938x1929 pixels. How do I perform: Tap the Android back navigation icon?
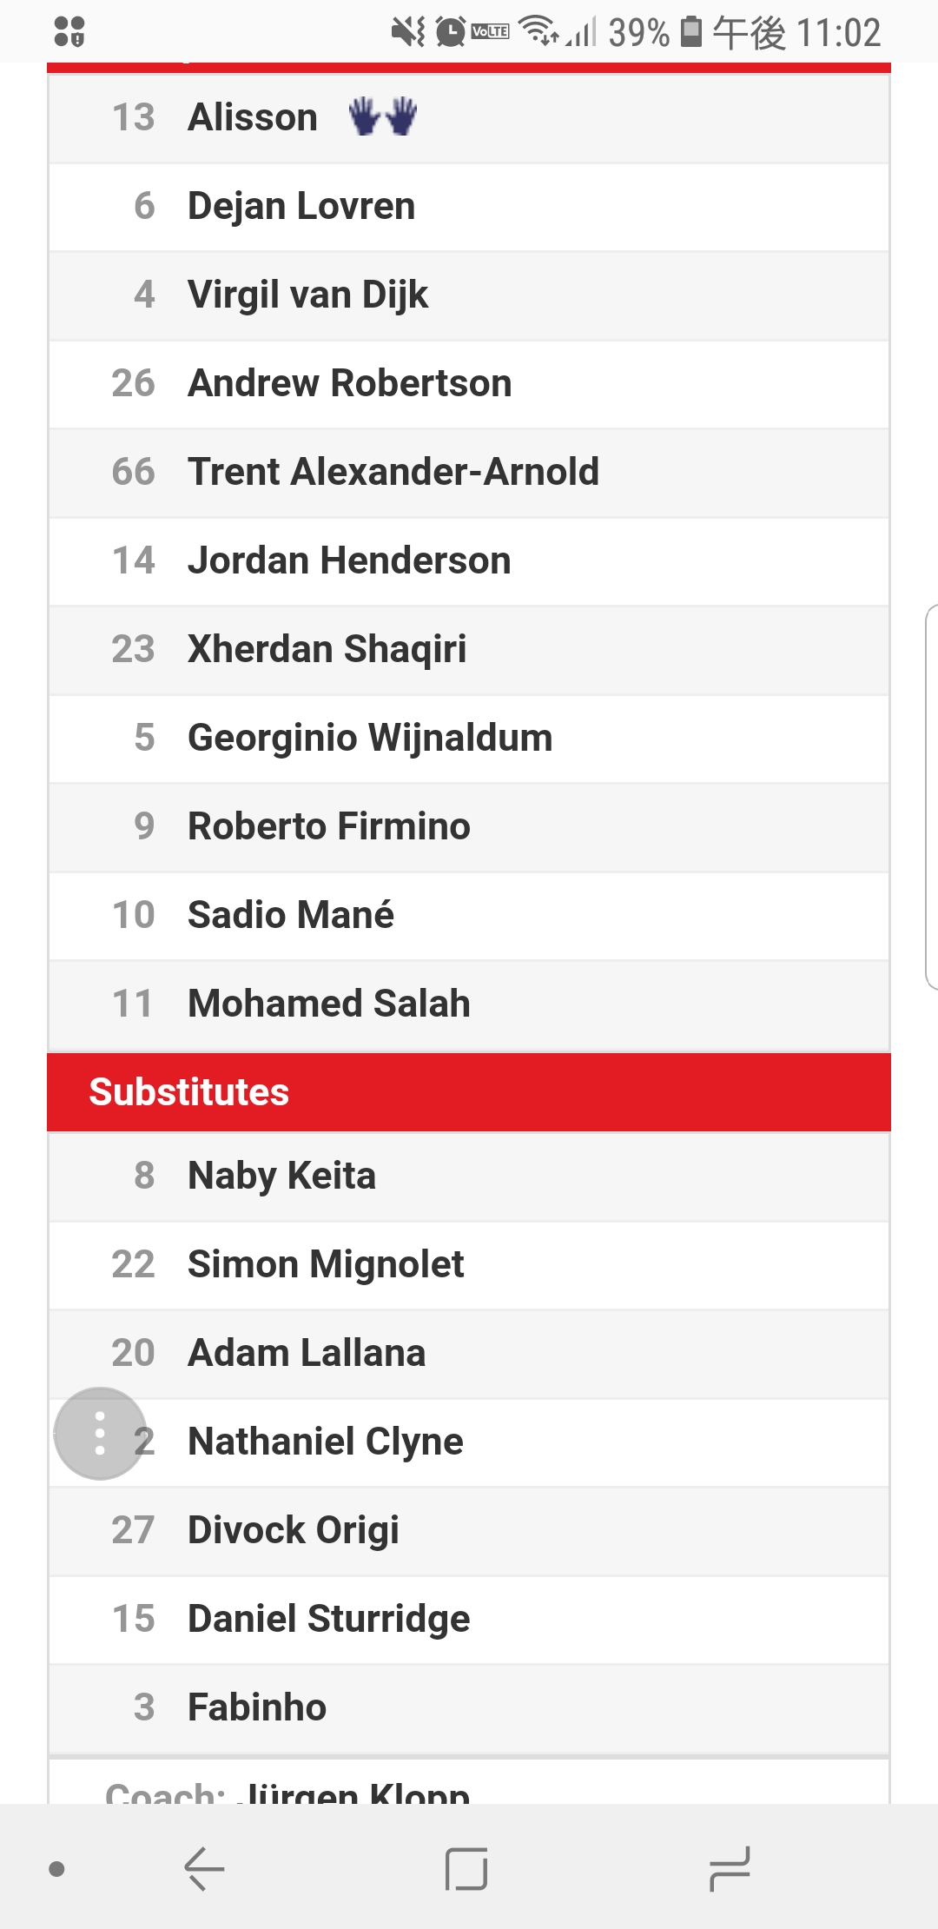pyautogui.click(x=205, y=1868)
